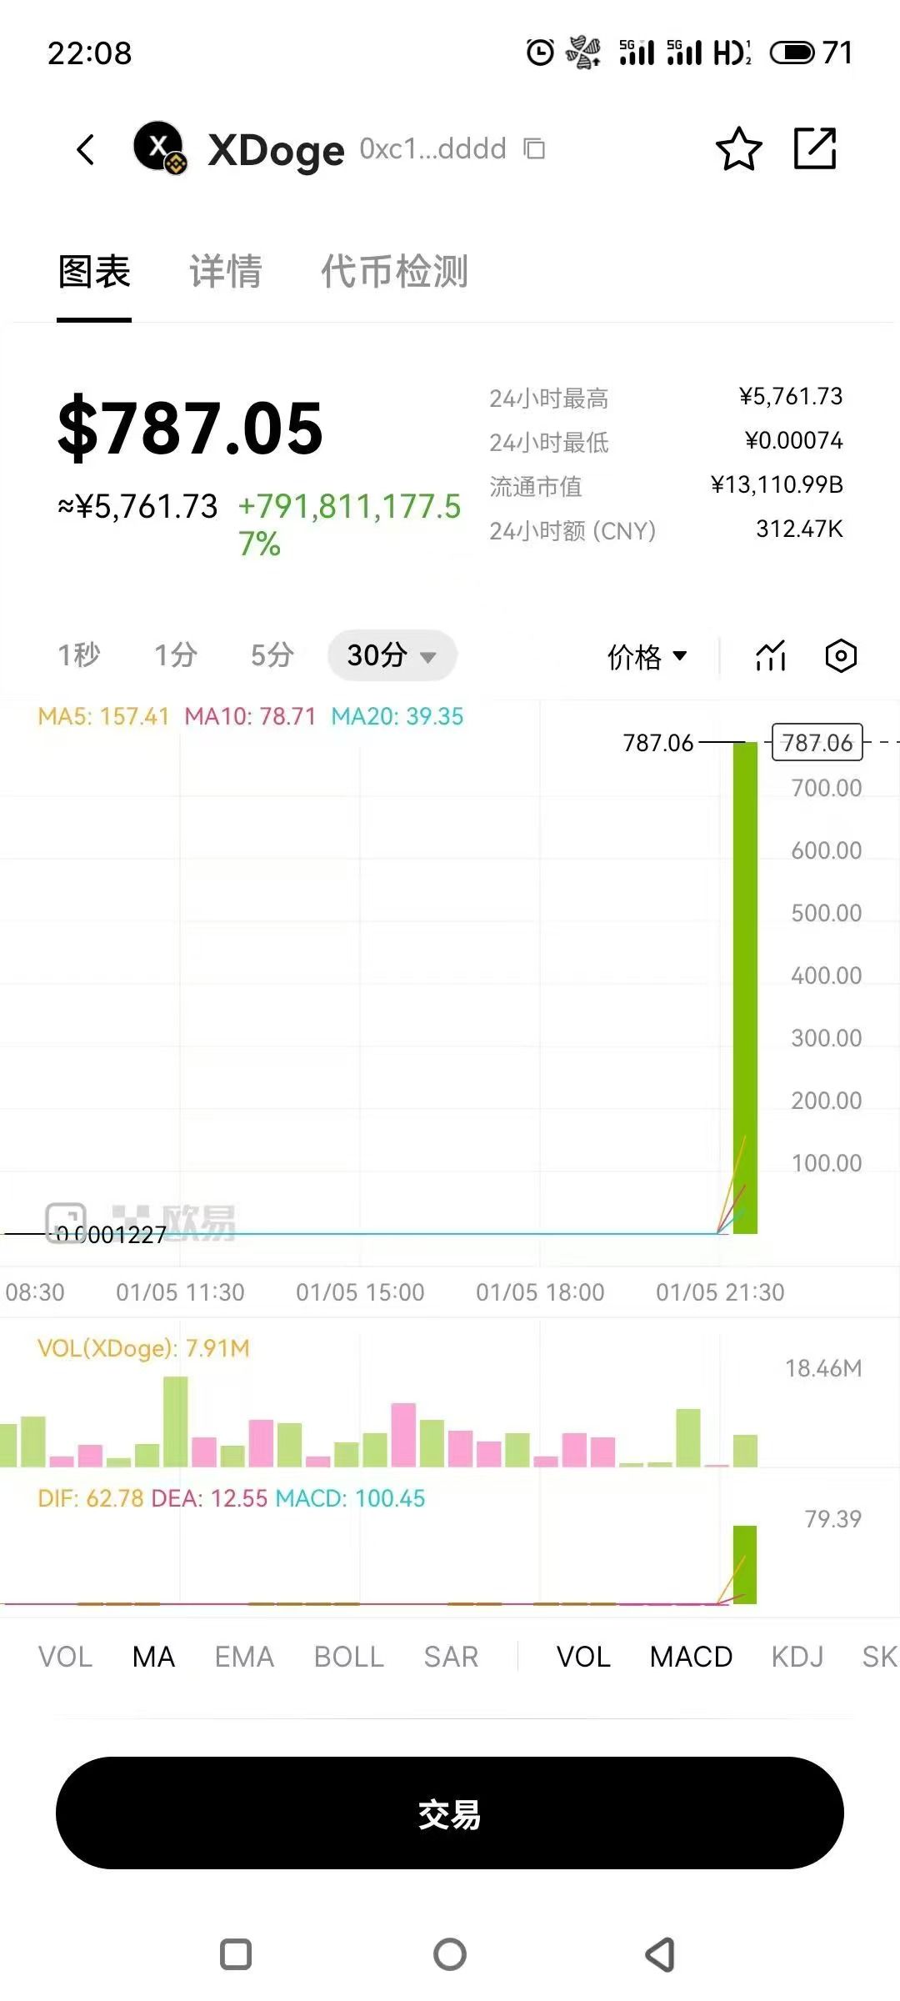Screen dimensions: 900x2001
Task: Toggle the MACD sub-indicator
Action: [x=691, y=1657]
